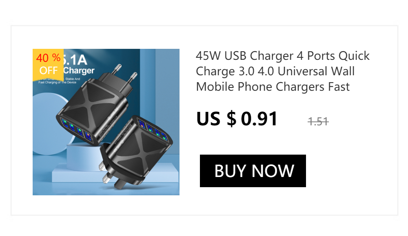
Task: Click the 40% OFF discount badge
Action: [x=48, y=65]
